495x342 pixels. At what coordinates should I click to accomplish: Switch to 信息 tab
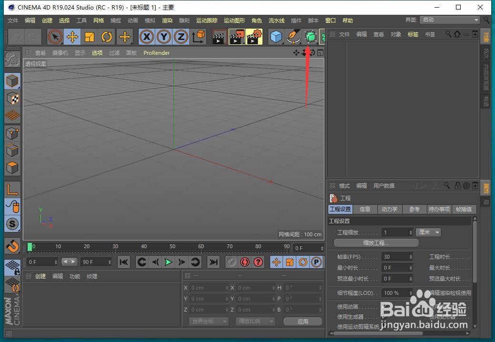[364, 209]
